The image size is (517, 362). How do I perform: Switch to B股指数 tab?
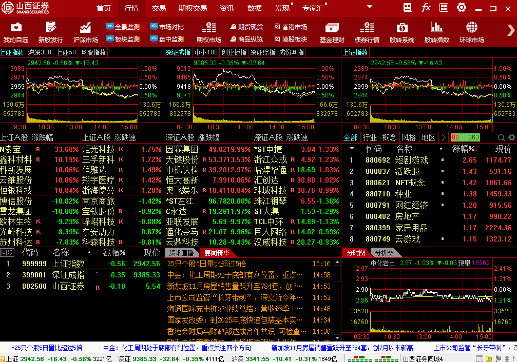point(93,52)
